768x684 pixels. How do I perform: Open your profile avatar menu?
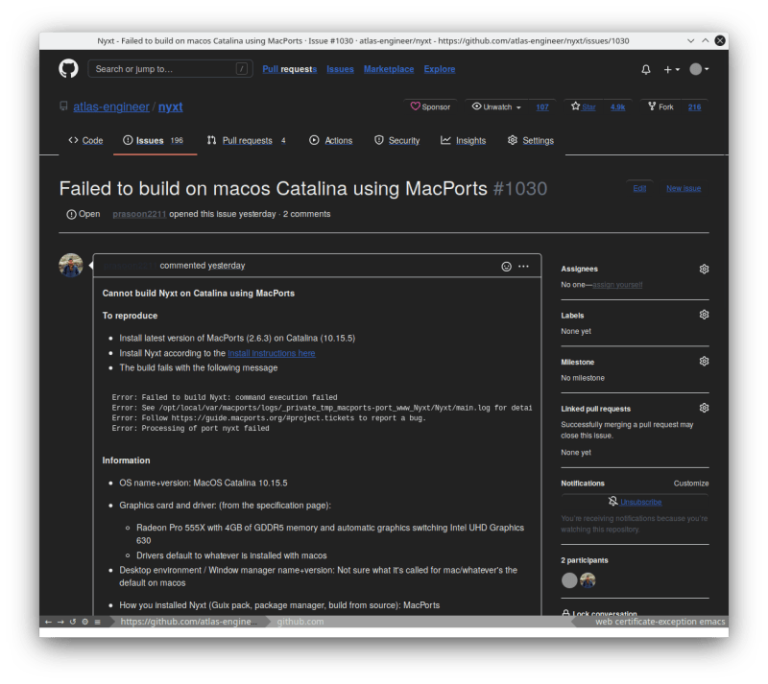698,68
